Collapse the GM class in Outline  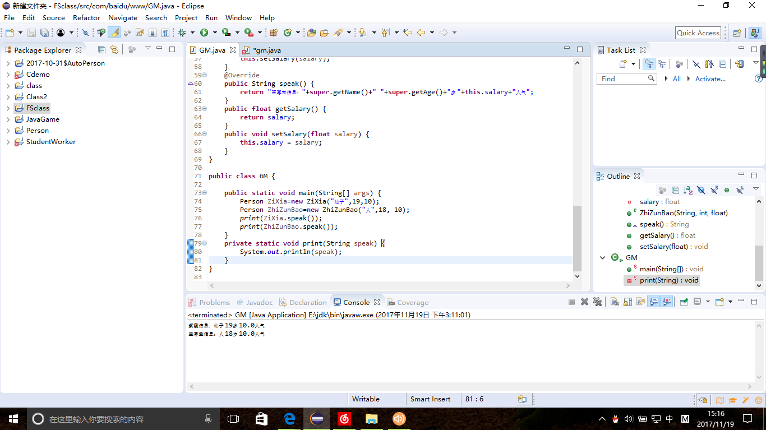point(603,258)
